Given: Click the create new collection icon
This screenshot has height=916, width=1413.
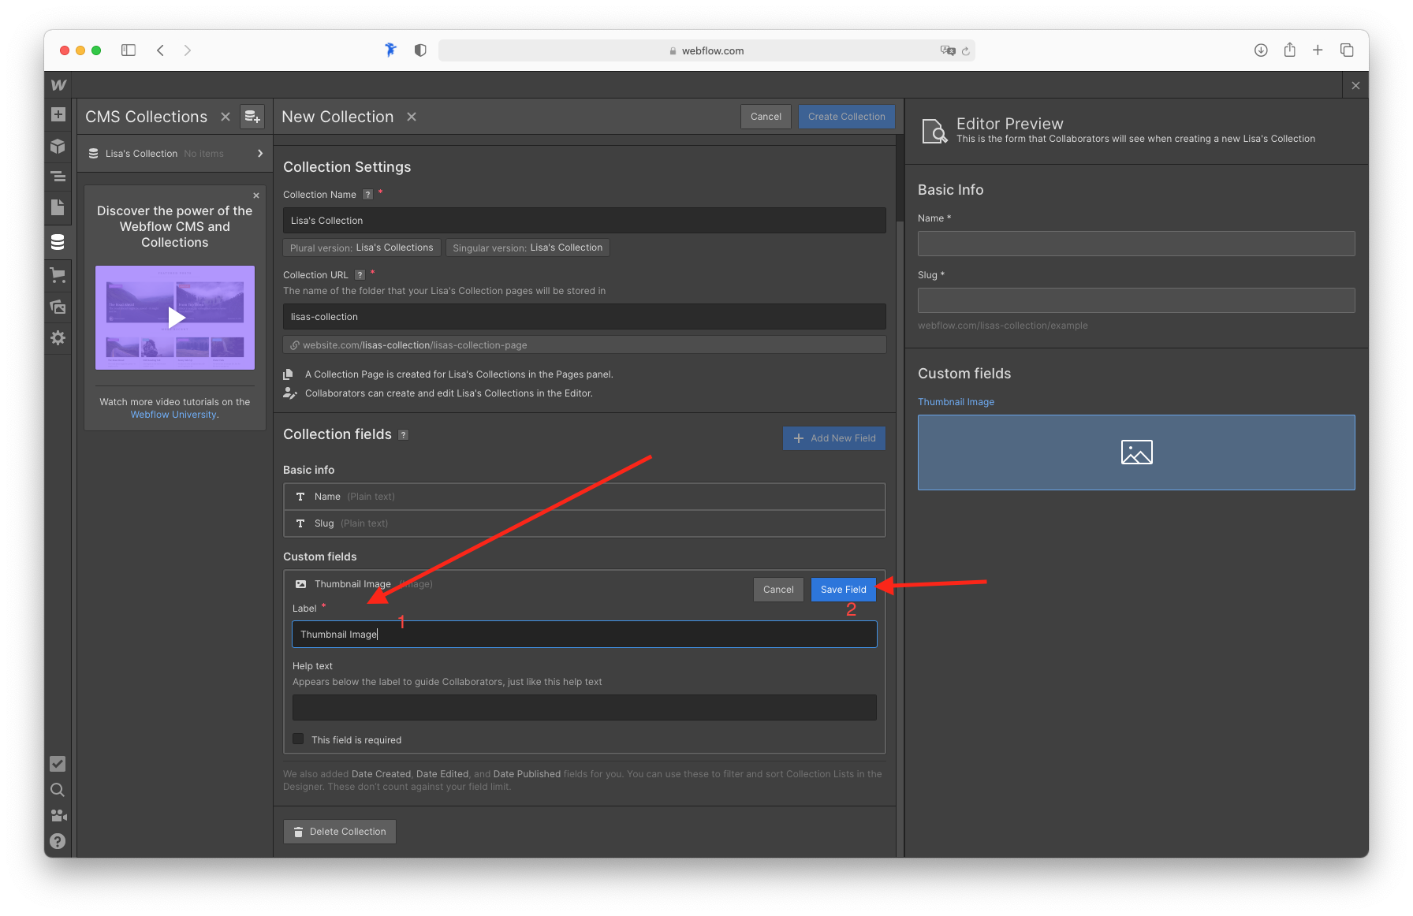Looking at the screenshot, I should click(x=252, y=117).
